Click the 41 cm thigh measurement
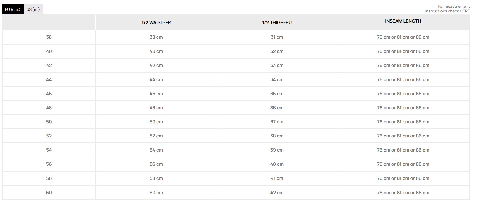Image resolution: width=477 pixels, height=205 pixels. pyautogui.click(x=277, y=178)
